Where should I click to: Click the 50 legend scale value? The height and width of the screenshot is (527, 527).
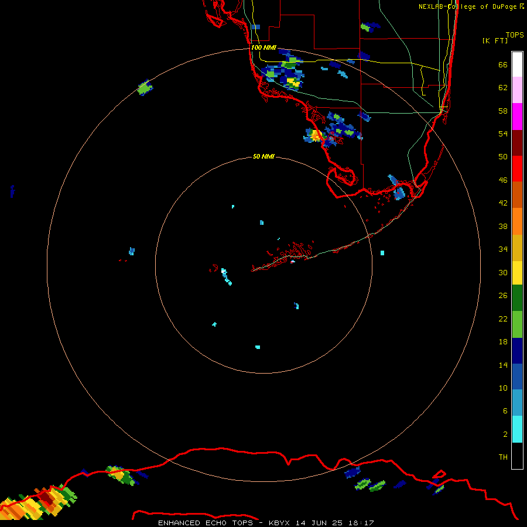[503, 156]
